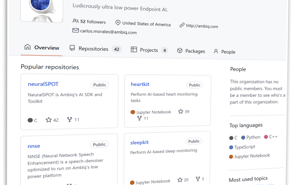
Task: Open the neuralSPOT repository link
Action: point(43,84)
